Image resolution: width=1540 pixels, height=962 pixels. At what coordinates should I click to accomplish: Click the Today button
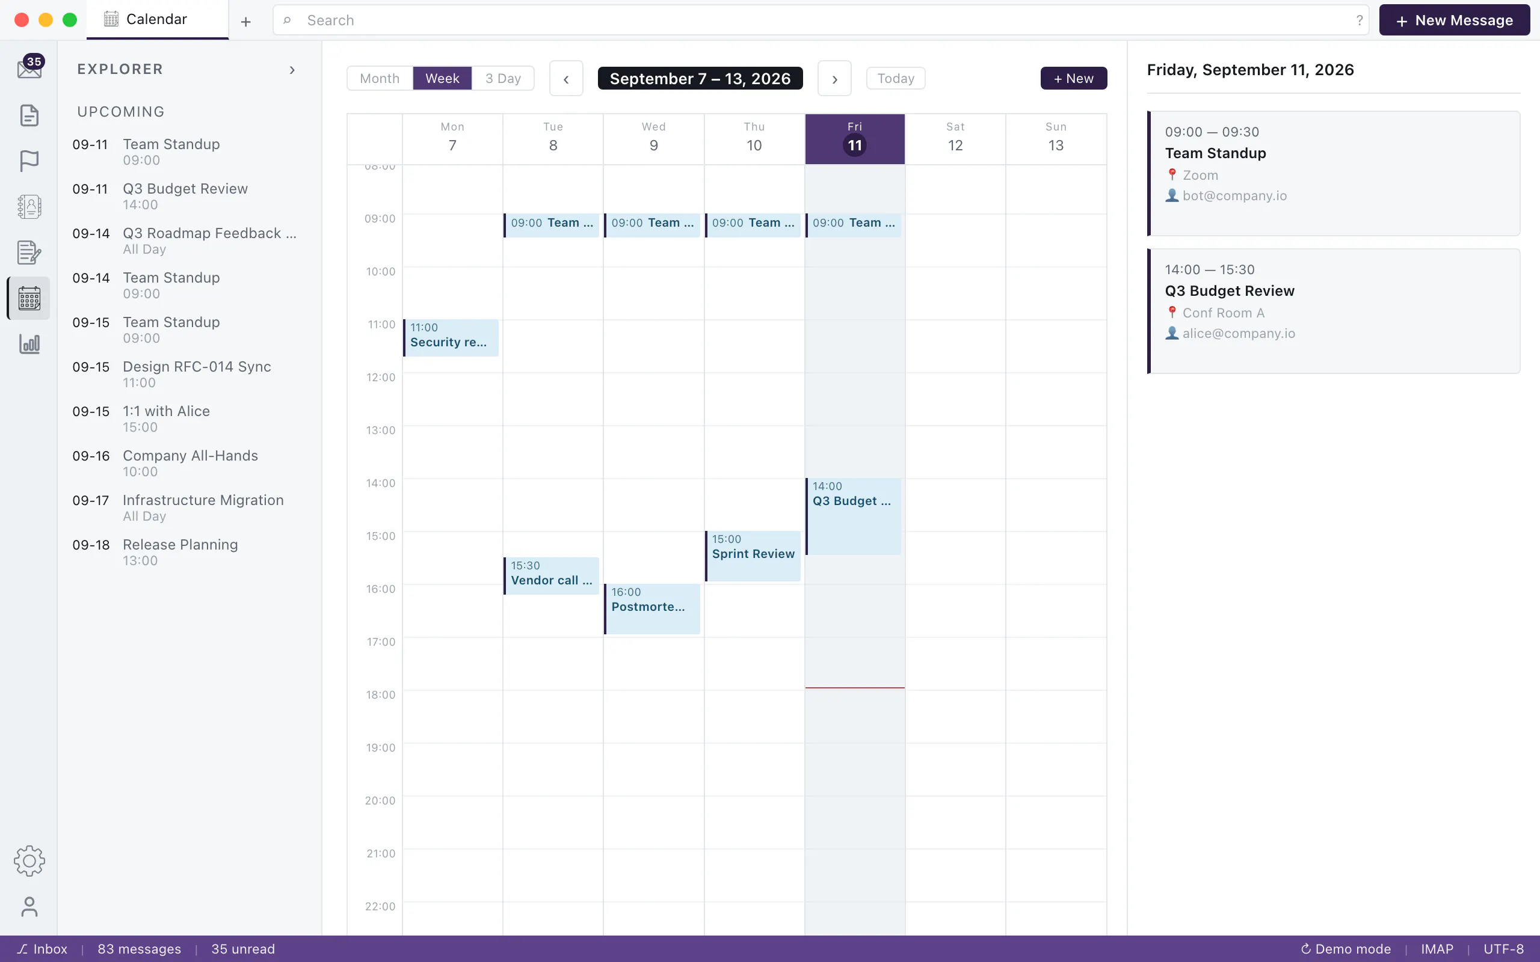tap(895, 78)
